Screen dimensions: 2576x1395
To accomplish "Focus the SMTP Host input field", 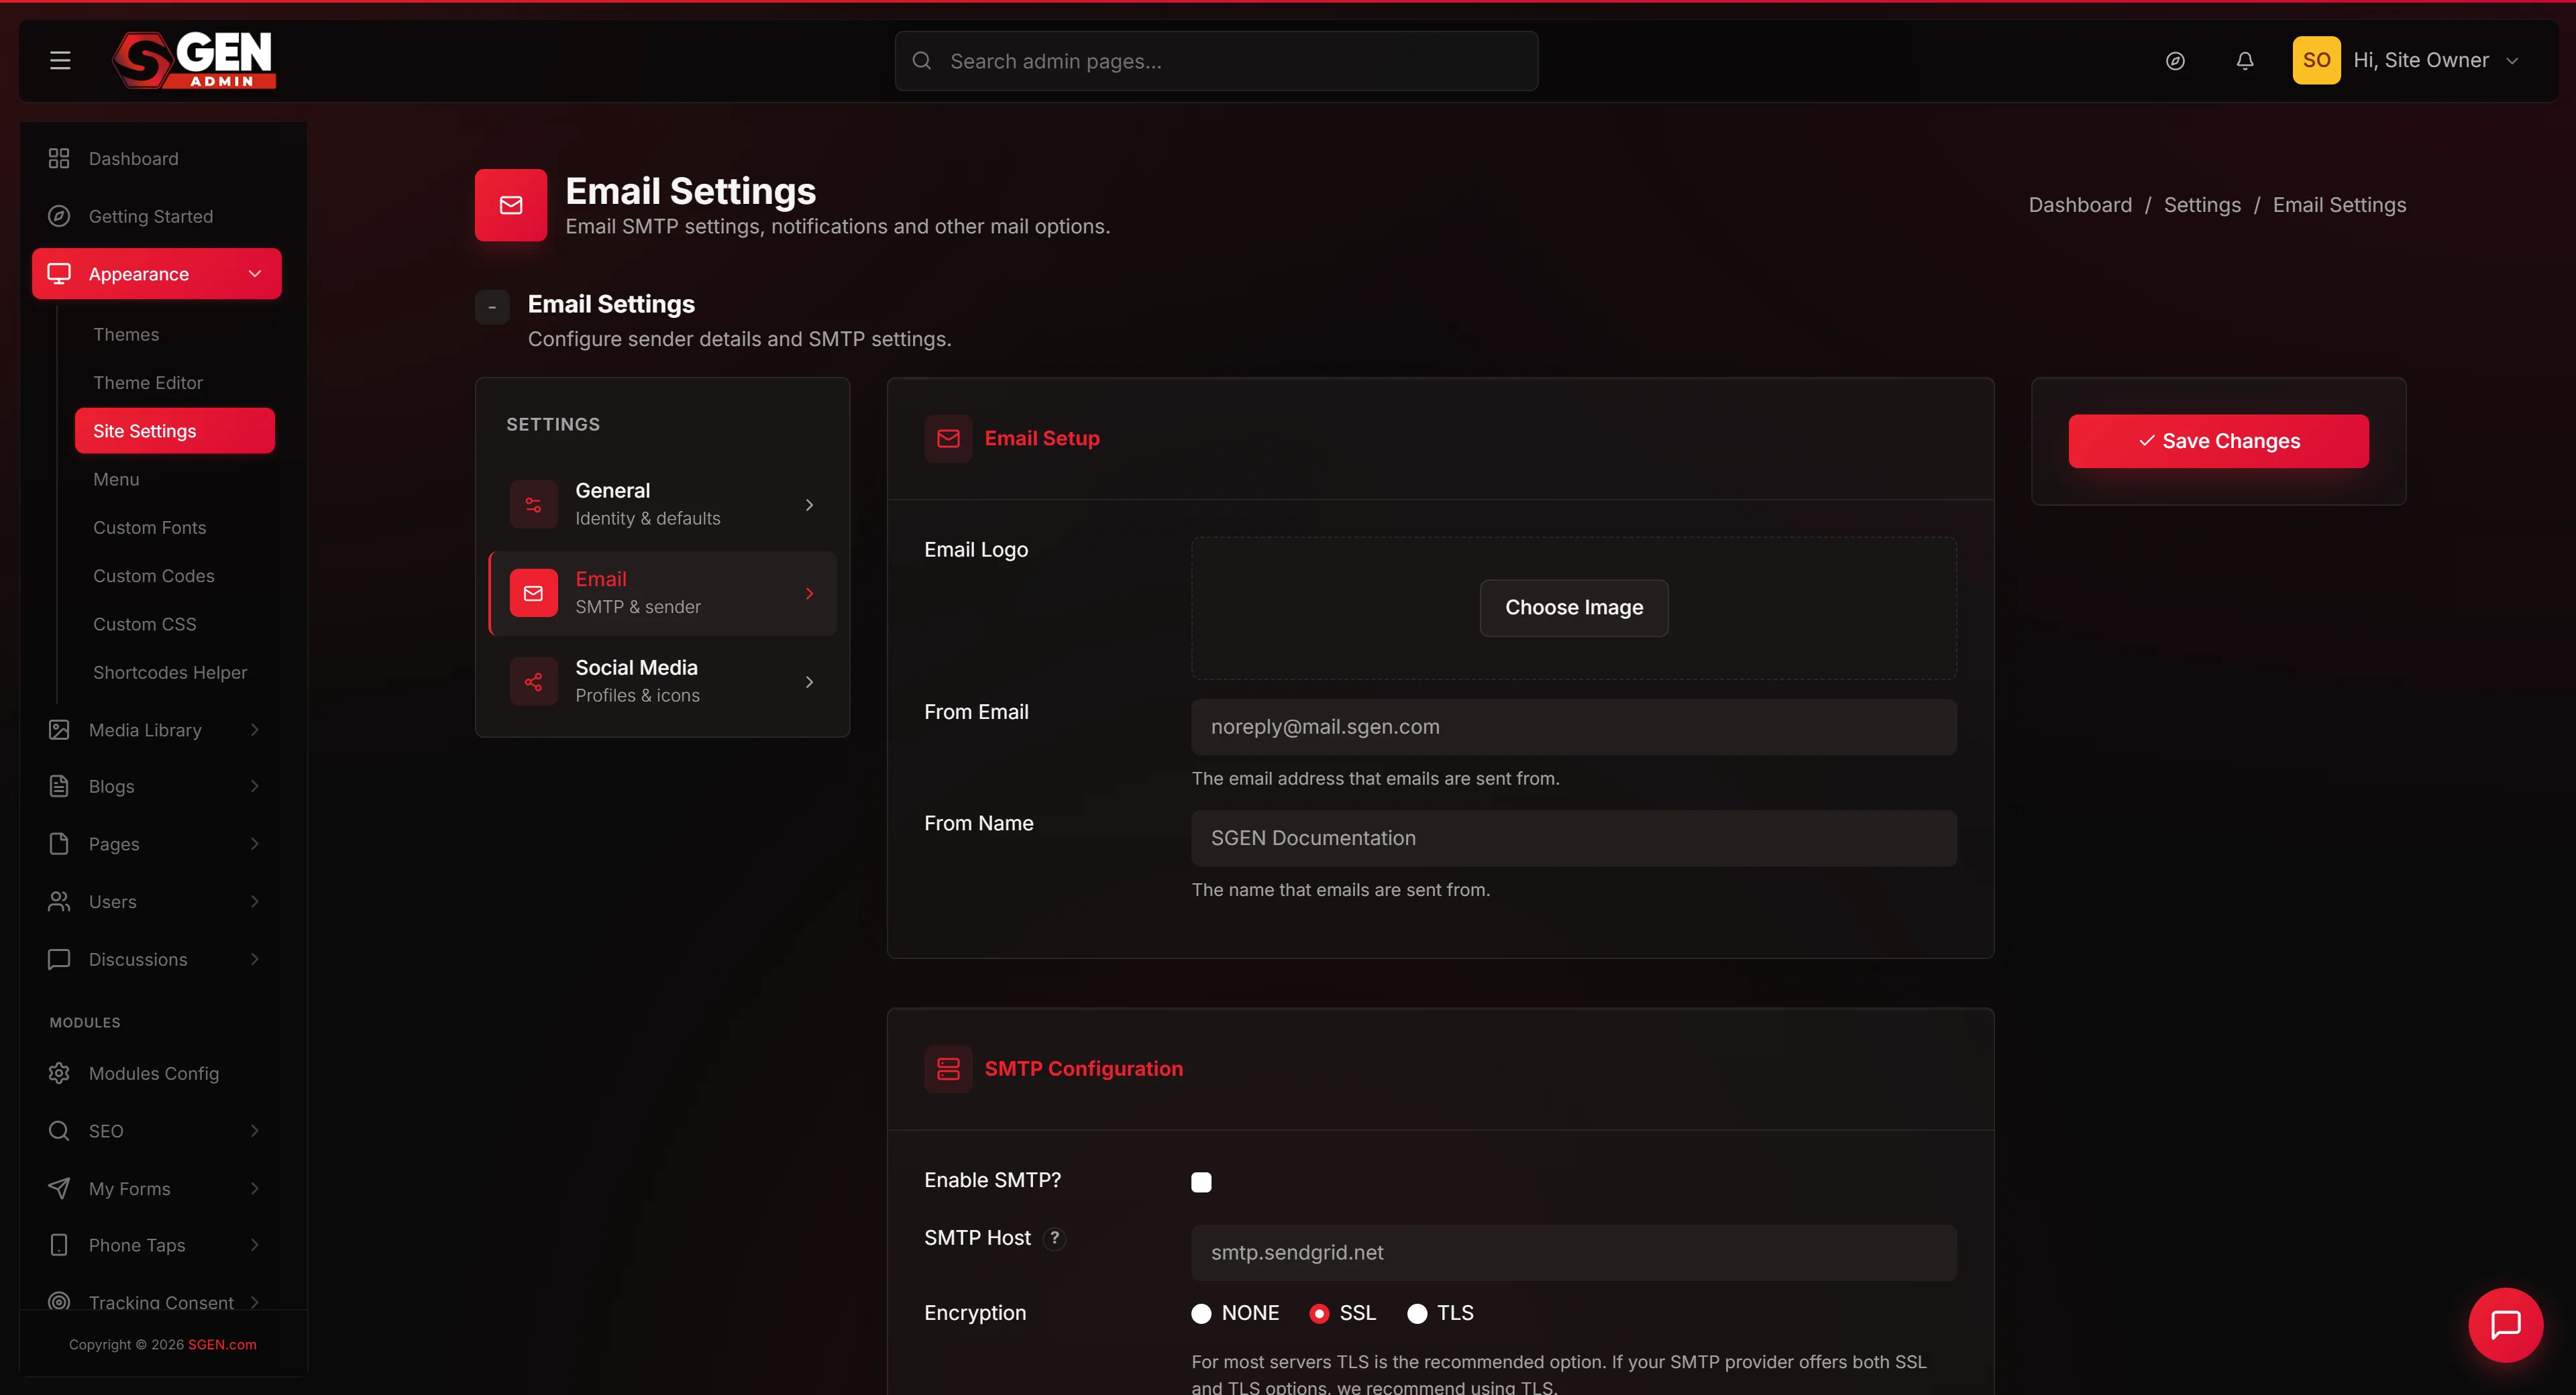I will (1574, 1252).
